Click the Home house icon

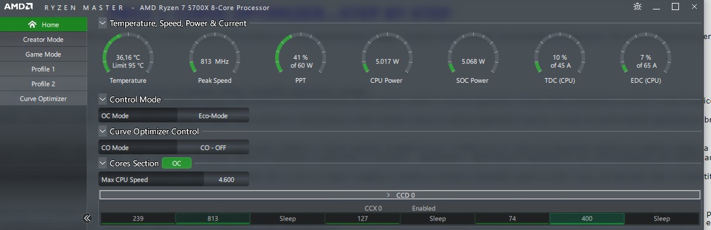pyautogui.click(x=32, y=24)
